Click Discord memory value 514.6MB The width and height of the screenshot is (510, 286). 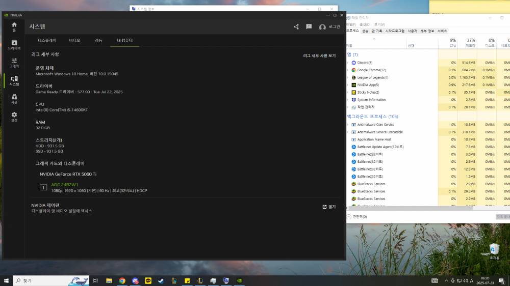click(x=468, y=63)
